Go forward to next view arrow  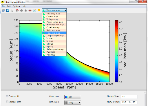coord(26,10)
